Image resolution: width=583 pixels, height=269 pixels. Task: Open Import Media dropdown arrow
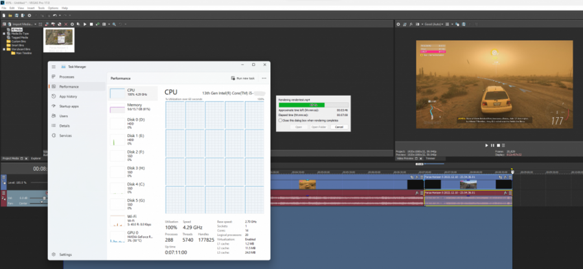(36, 24)
